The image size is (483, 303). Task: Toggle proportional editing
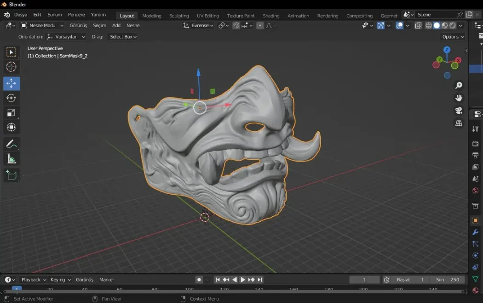(x=260, y=26)
